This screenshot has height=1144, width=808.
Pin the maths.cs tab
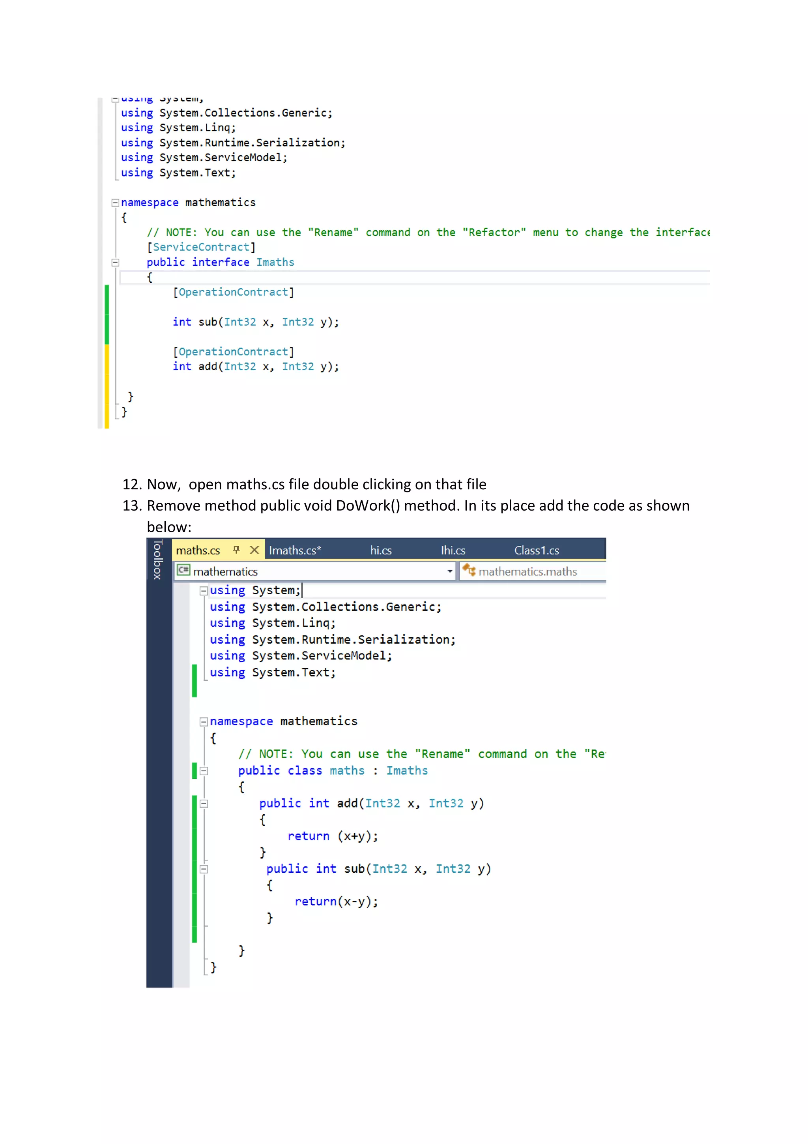236,550
